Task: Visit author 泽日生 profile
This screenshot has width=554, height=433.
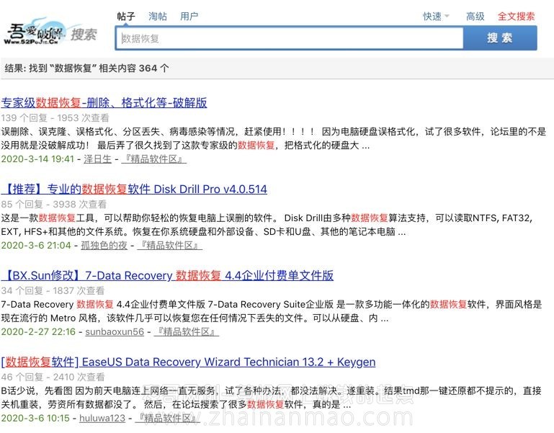Action: click(x=97, y=159)
